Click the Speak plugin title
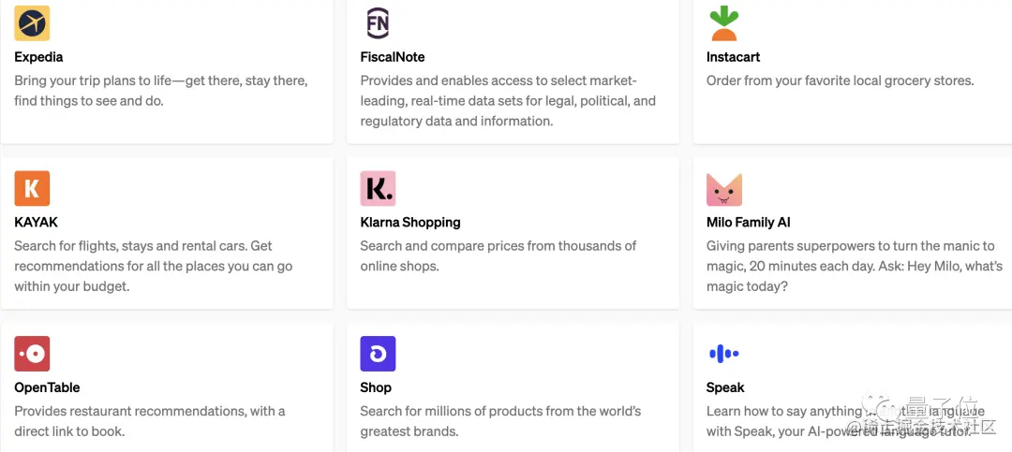The width and height of the screenshot is (1012, 452). coord(725,387)
